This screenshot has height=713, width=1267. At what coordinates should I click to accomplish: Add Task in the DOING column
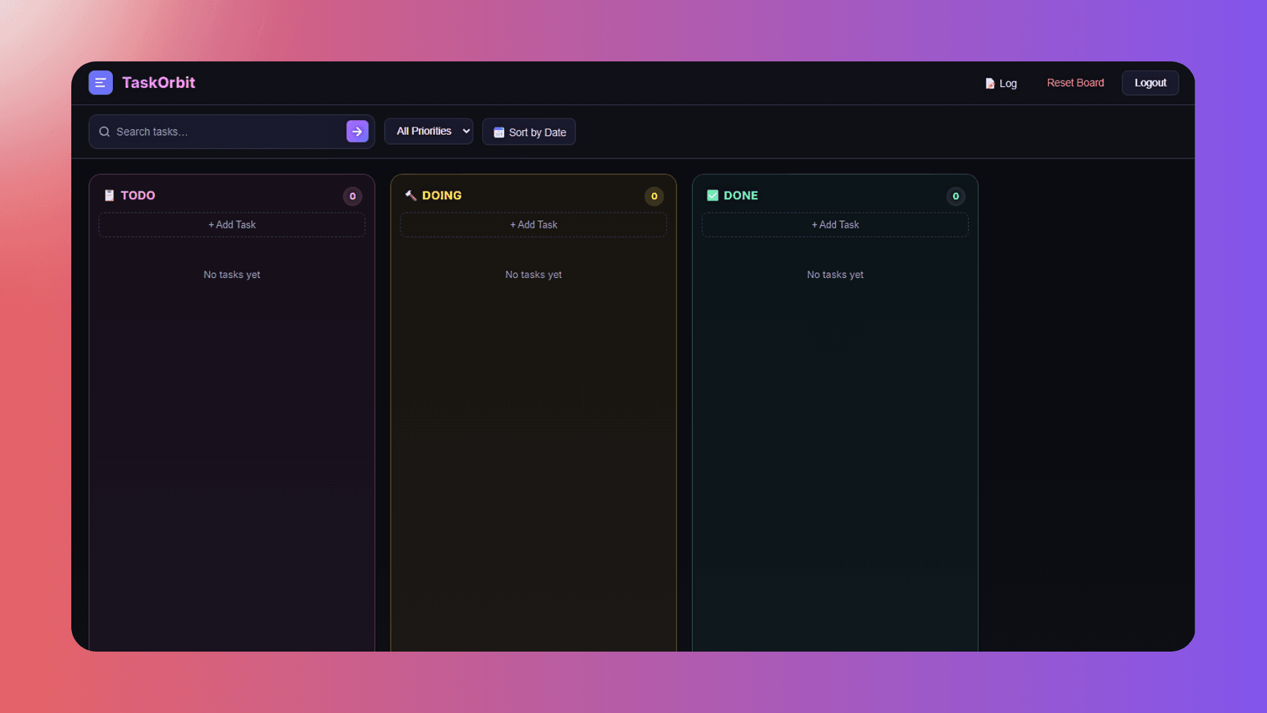[x=533, y=225]
